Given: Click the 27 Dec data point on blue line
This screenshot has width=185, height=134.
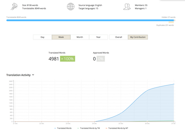Looking at the screenshot, I should click(174, 84).
